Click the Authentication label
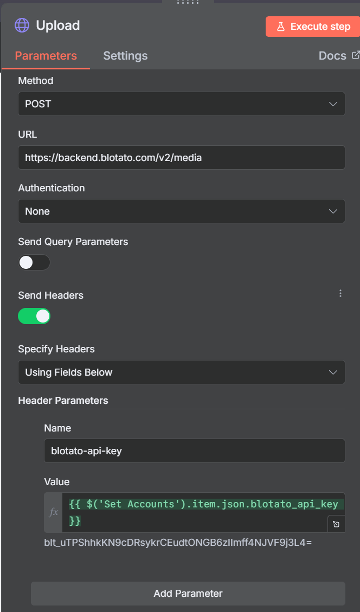 [51, 188]
